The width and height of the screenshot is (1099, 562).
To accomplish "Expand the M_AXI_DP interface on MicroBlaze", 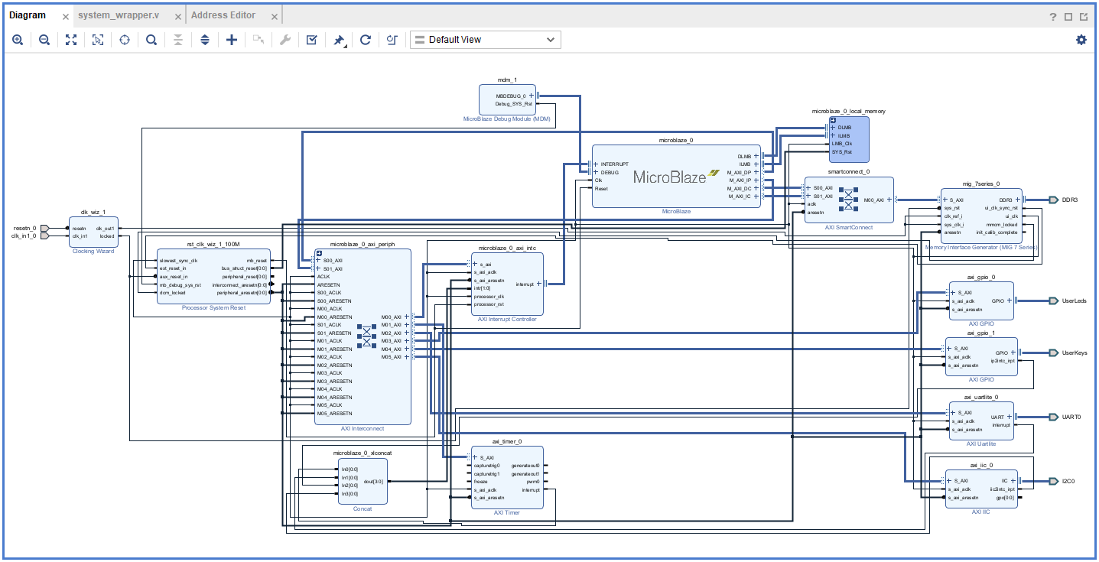I will pos(756,172).
